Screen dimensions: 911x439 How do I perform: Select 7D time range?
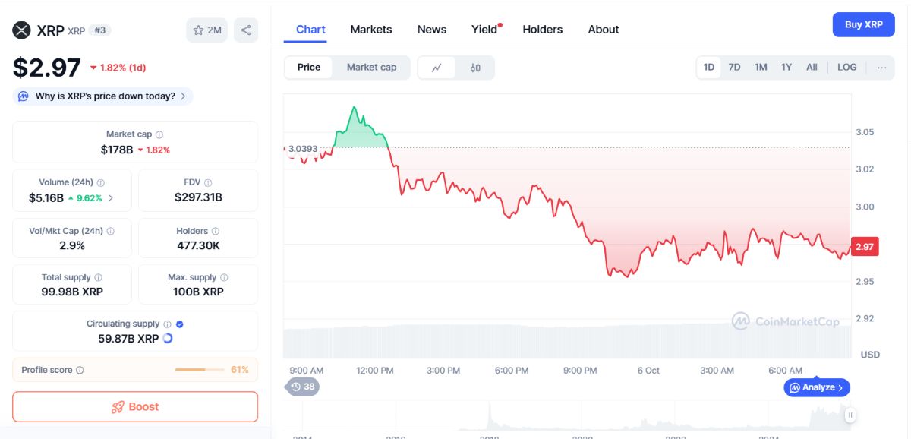tap(735, 68)
